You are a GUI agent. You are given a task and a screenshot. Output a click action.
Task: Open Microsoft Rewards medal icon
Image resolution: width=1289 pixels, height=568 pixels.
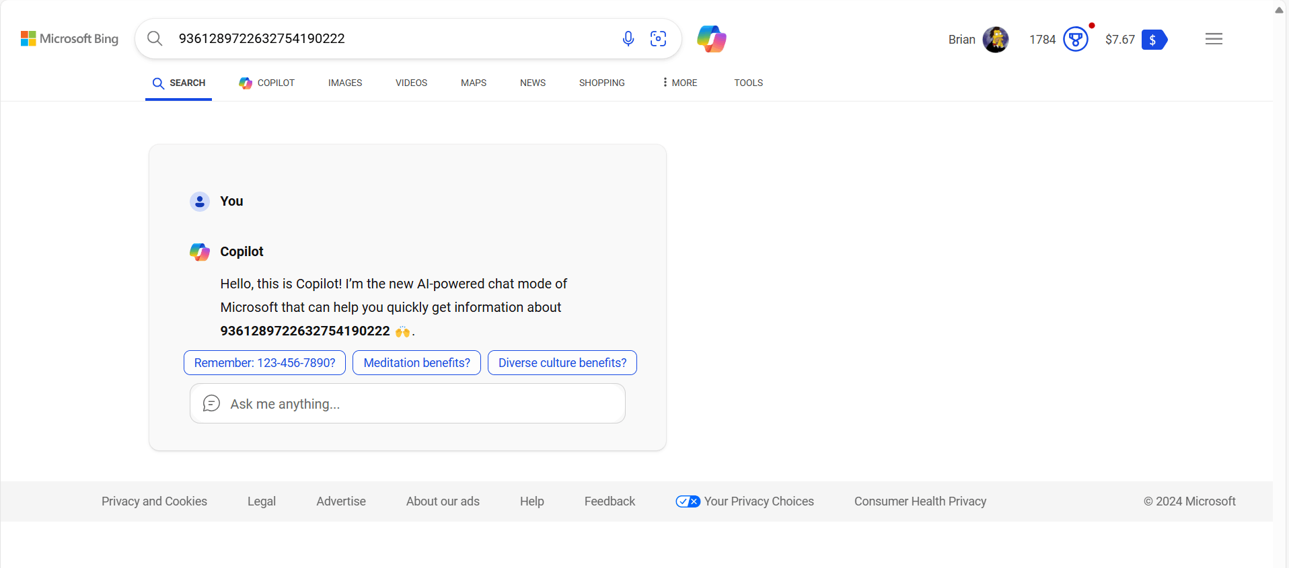(1076, 39)
